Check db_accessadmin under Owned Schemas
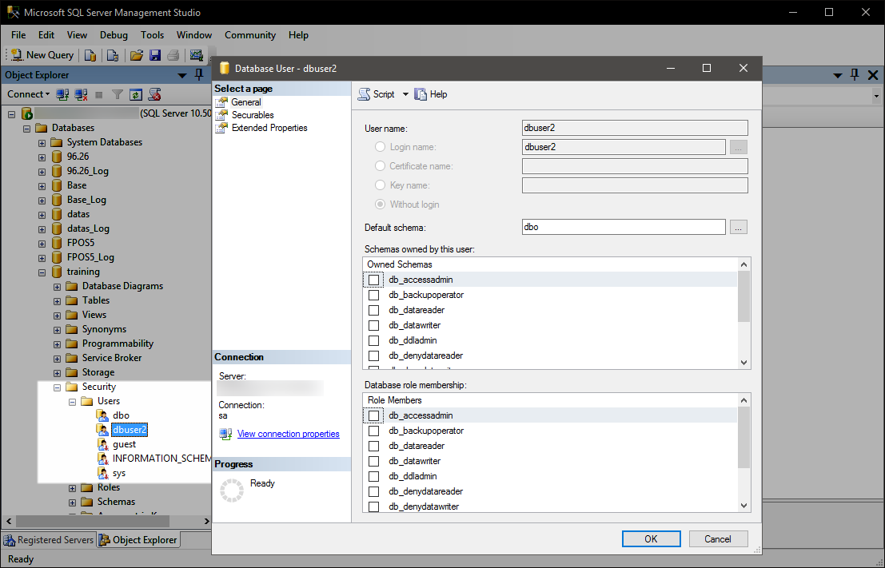This screenshot has width=885, height=568. tap(373, 280)
